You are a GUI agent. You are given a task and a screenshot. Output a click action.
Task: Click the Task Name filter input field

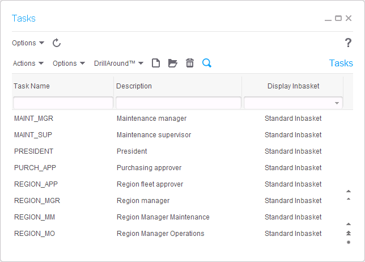63,103
